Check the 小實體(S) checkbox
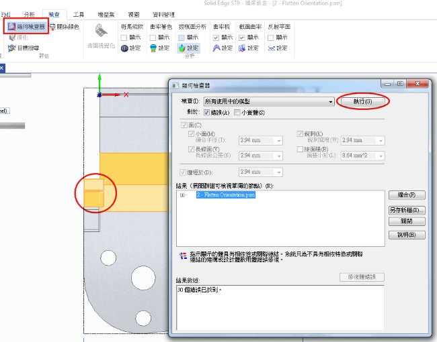This screenshot has height=342, width=437. coord(237,112)
